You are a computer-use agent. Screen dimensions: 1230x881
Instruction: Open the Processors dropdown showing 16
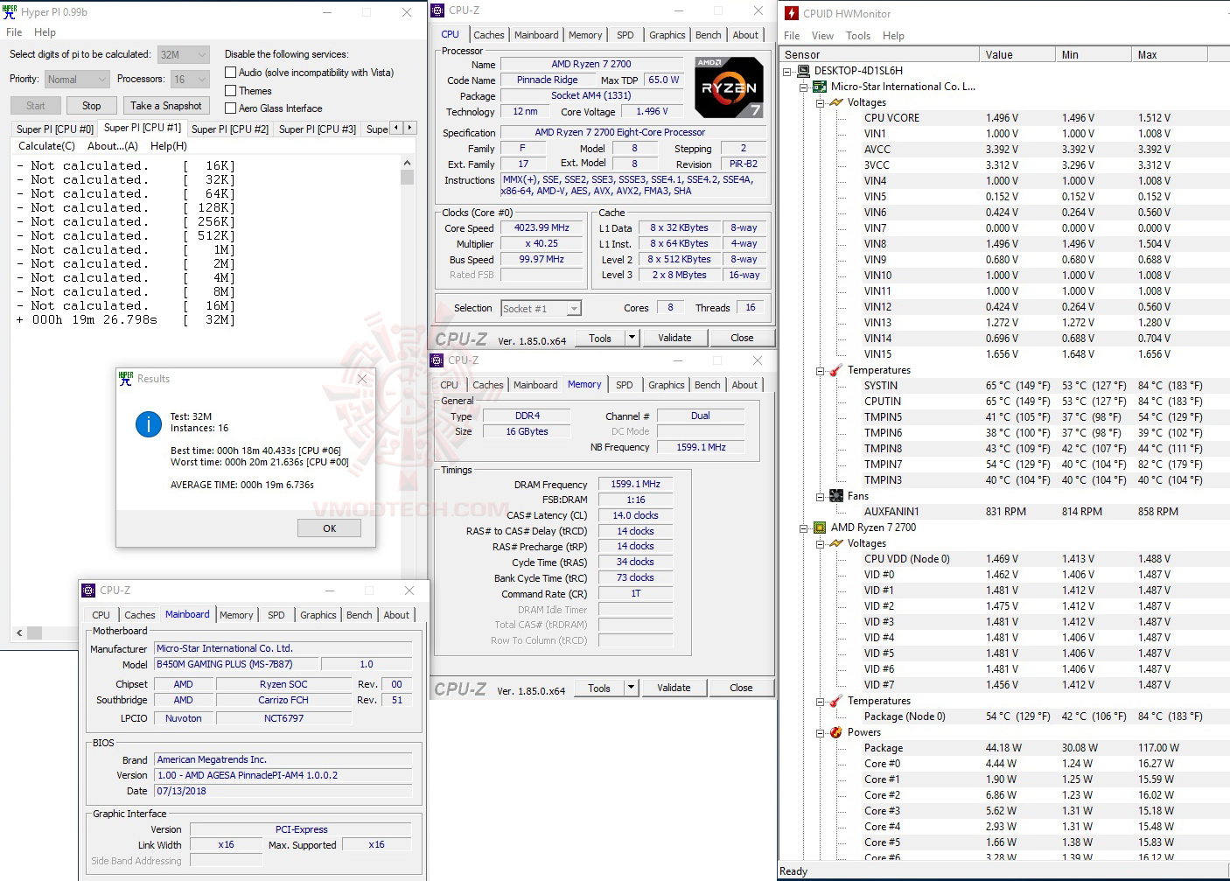190,79
